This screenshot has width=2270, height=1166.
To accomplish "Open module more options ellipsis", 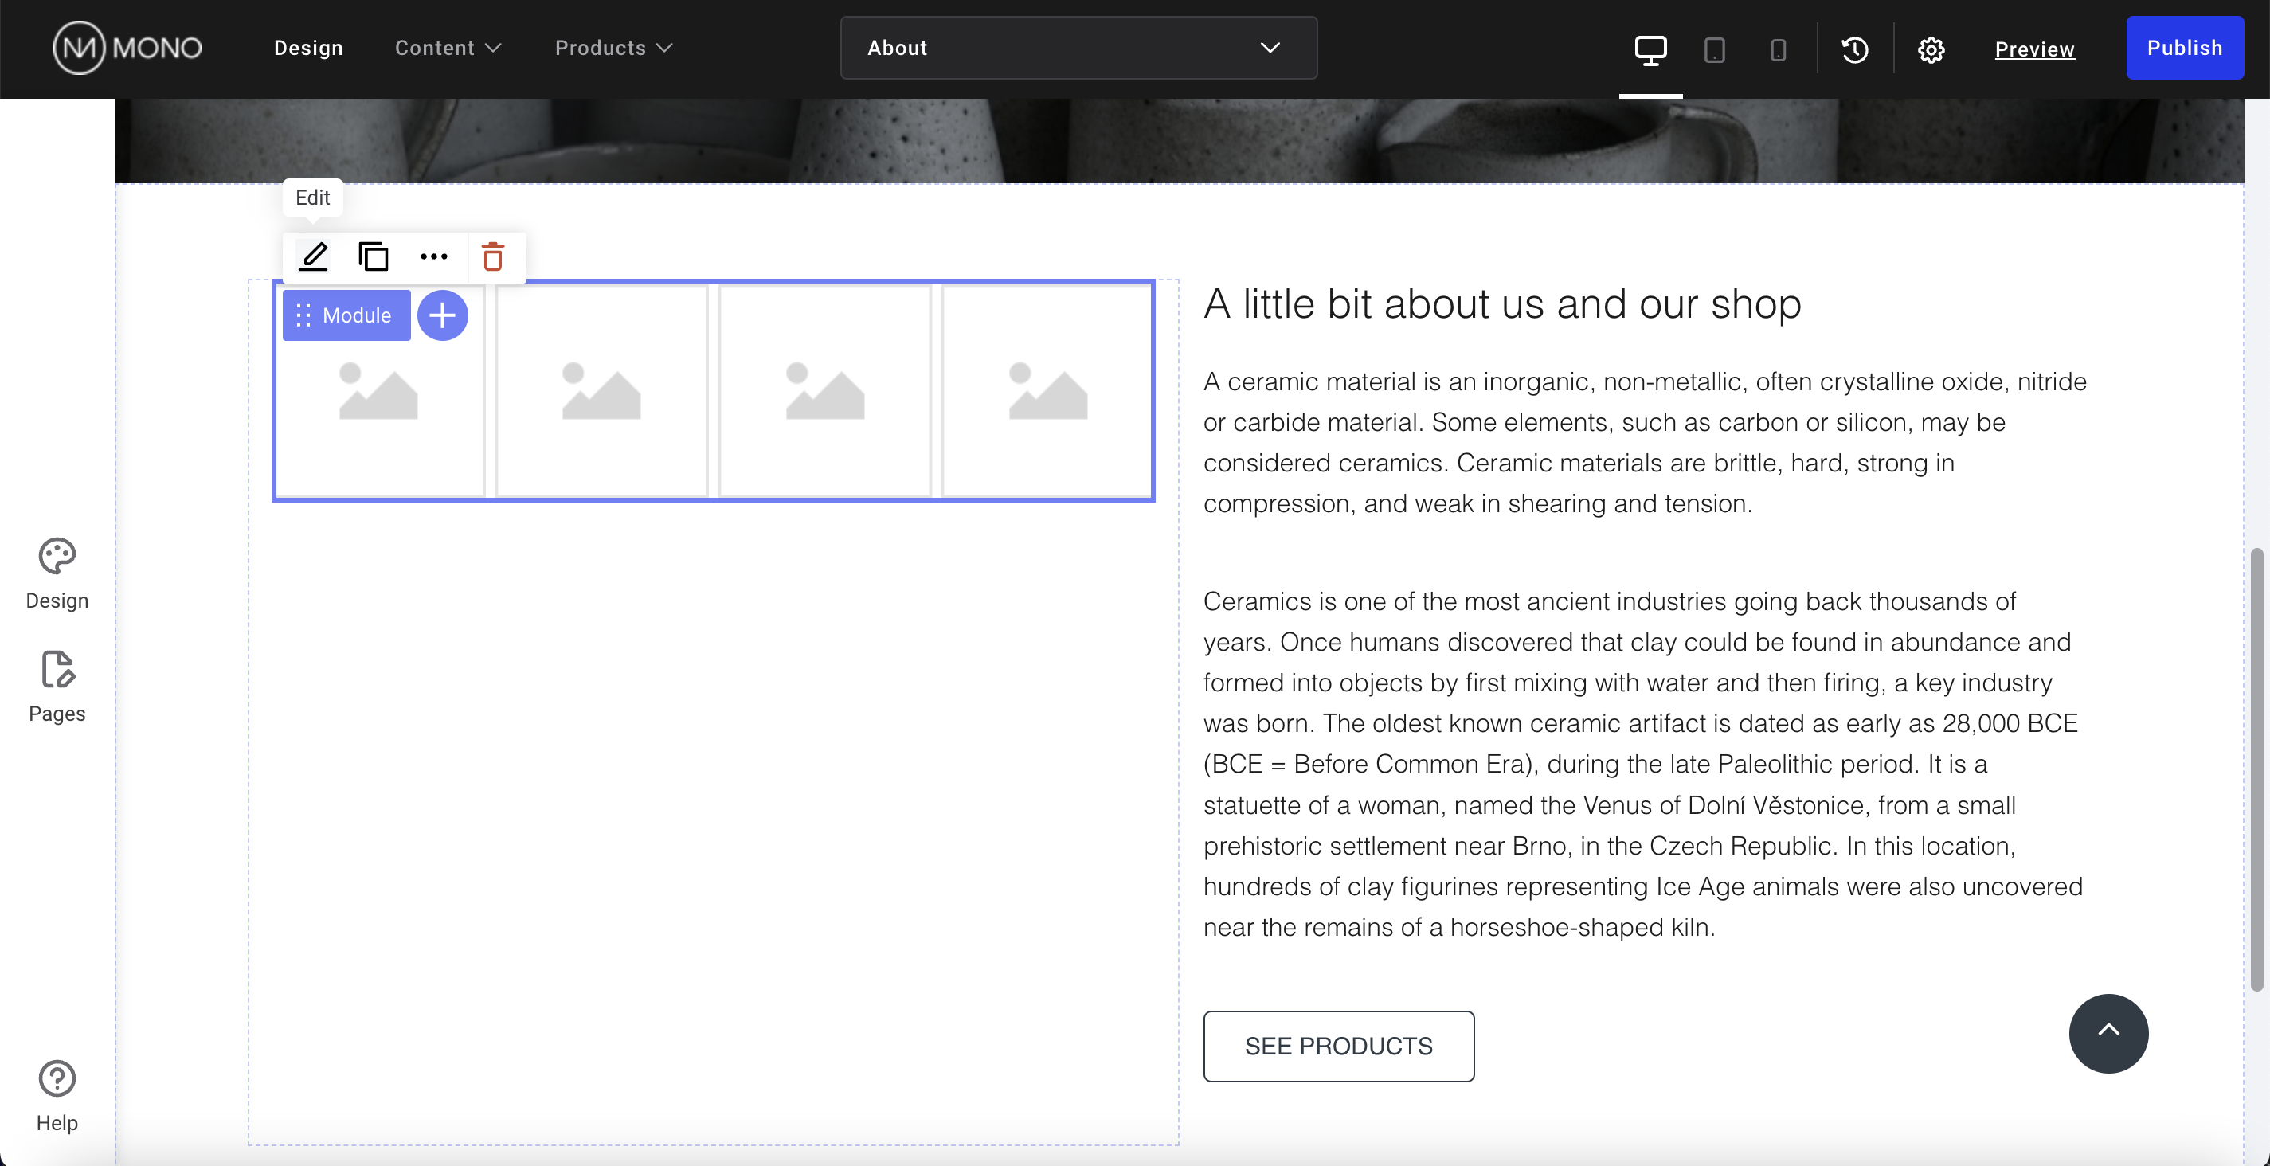I will pos(433,256).
